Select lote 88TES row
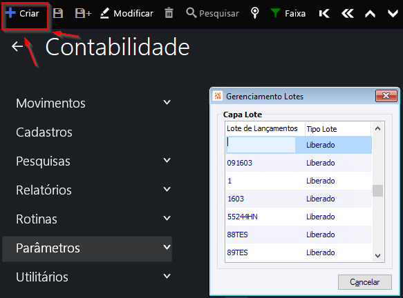This screenshot has width=403, height=298. click(x=299, y=235)
